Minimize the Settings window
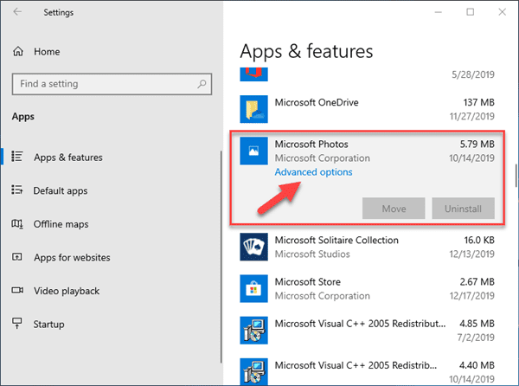Viewport: 519px width, 386px height. click(439, 12)
